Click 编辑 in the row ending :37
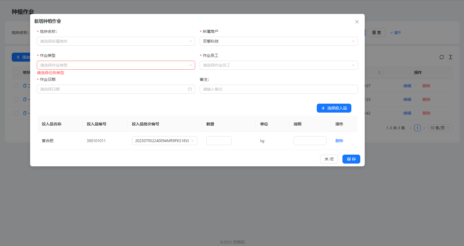This screenshot has width=464, height=246. (407, 86)
